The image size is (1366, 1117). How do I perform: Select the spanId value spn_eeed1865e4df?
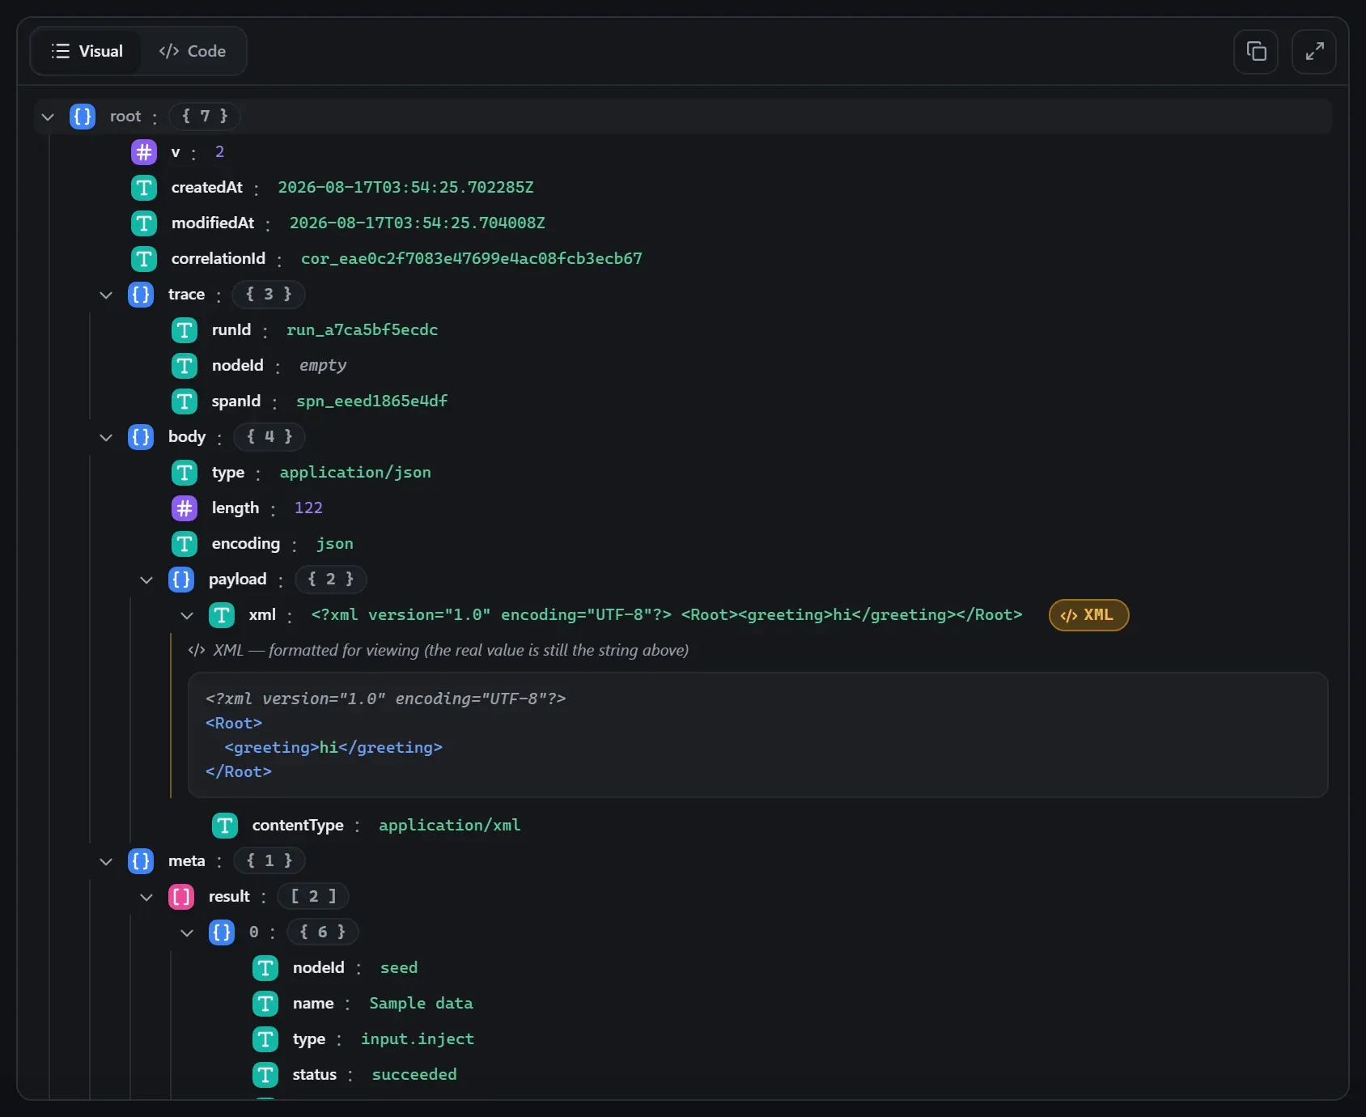point(372,401)
